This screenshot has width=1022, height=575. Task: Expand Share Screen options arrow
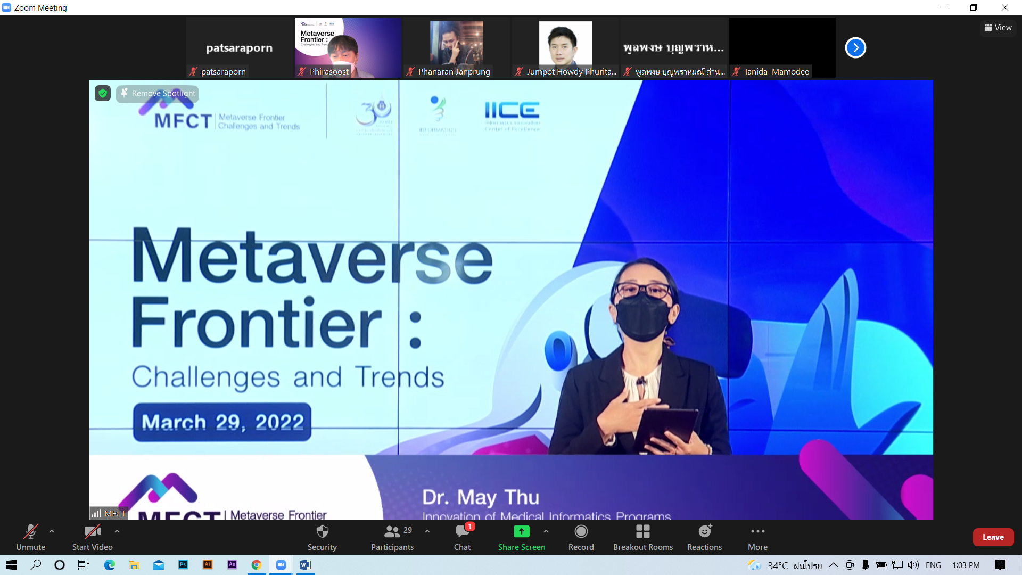(546, 531)
